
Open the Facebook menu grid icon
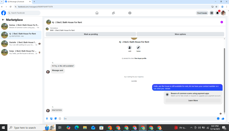[212, 13]
